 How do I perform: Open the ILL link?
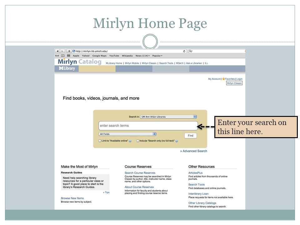point(206,63)
